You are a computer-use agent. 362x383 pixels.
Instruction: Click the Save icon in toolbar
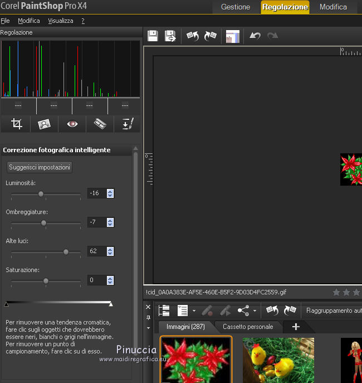coord(153,36)
